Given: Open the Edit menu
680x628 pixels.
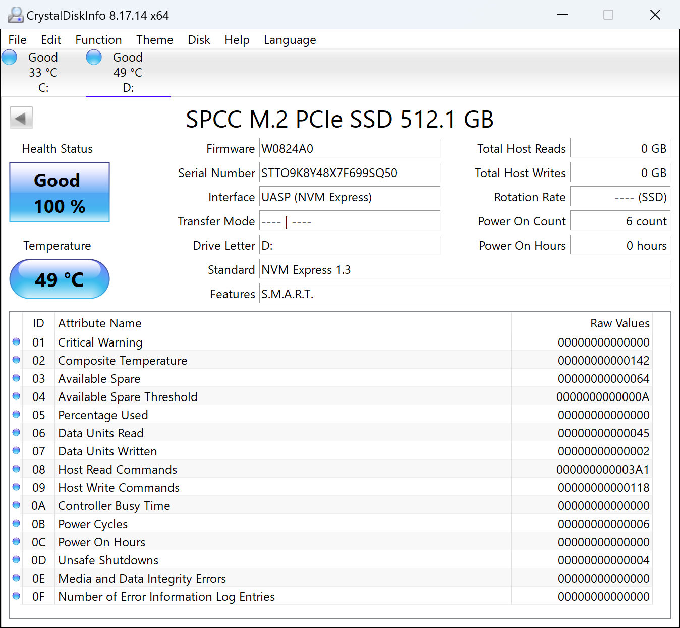Looking at the screenshot, I should click(51, 40).
